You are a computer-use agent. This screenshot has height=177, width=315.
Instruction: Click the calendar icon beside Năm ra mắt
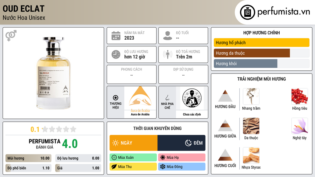click(x=116, y=36)
